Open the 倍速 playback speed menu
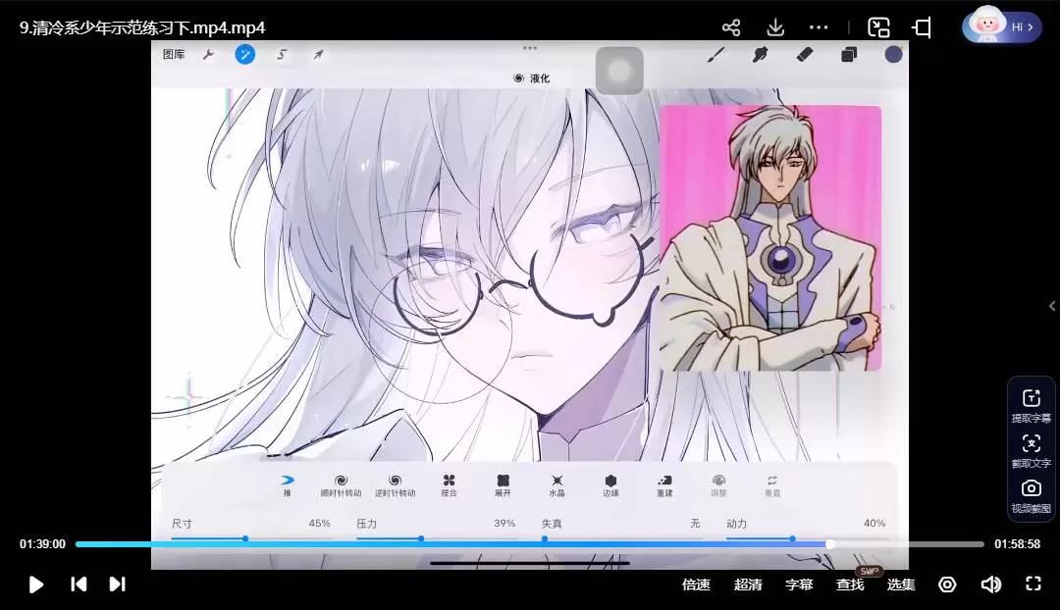 pos(696,585)
